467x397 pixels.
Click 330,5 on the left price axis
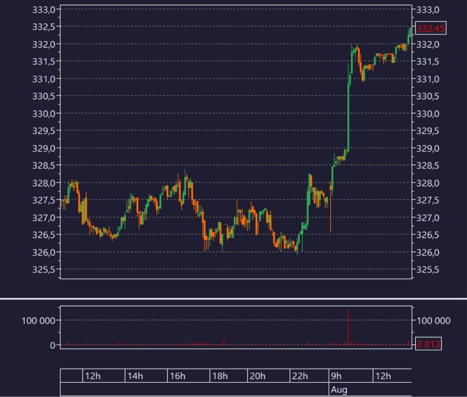pos(44,96)
